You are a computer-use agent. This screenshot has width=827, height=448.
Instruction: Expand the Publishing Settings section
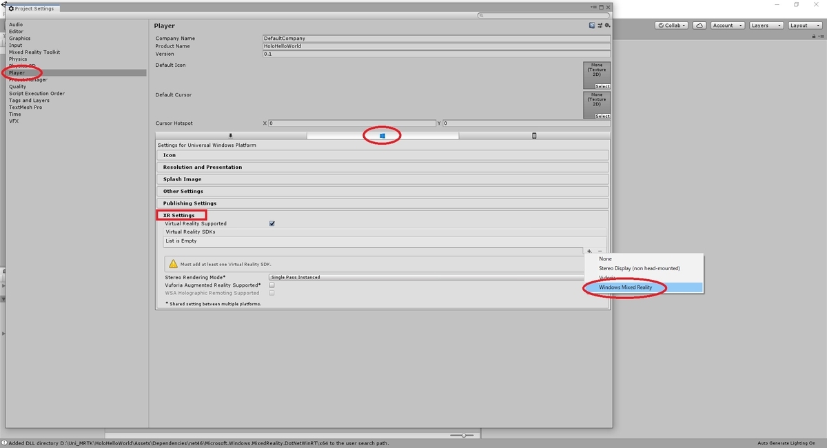pyautogui.click(x=382, y=203)
